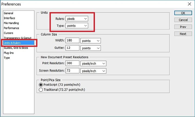Close the Preferences dialog
This screenshot has height=117, width=195.
pos(189,4)
